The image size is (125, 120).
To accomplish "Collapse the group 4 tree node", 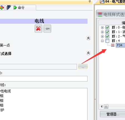I will pos(102,41).
